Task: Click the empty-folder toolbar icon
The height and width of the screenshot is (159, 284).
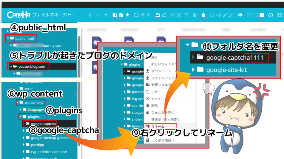Action: point(203,15)
